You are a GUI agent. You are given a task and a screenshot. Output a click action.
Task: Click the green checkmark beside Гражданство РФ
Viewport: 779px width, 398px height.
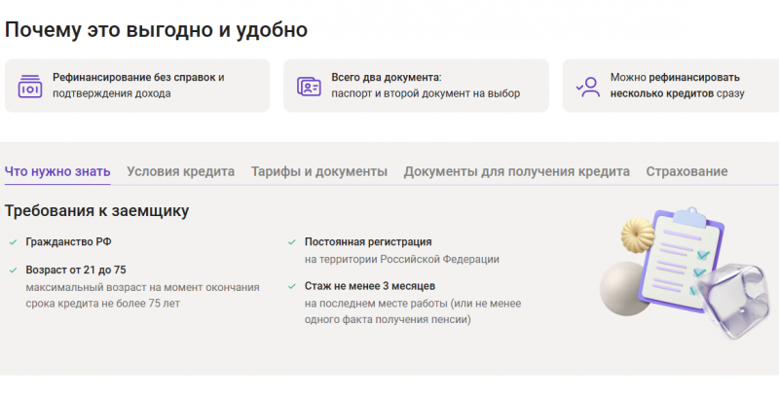pos(13,241)
